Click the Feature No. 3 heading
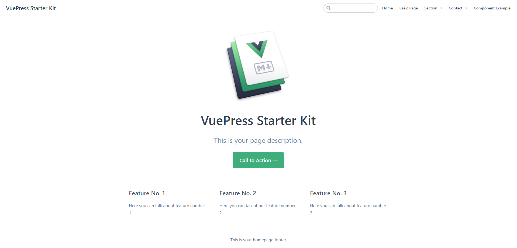Screen dimensions: 517x248 pos(328,193)
